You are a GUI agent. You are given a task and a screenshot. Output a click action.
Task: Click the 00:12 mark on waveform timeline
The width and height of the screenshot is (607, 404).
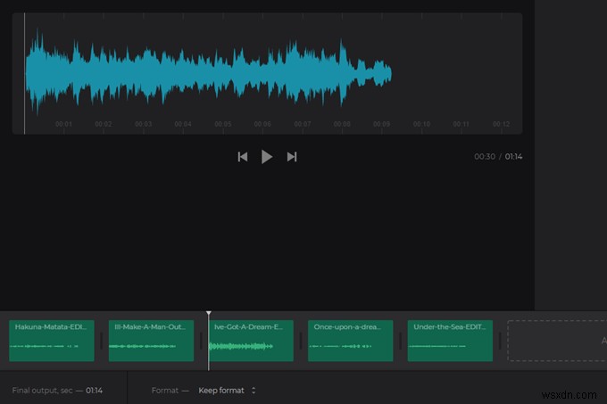(501, 125)
